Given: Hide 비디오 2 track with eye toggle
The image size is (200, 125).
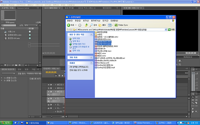Looking at the screenshot, I should 49,88.
